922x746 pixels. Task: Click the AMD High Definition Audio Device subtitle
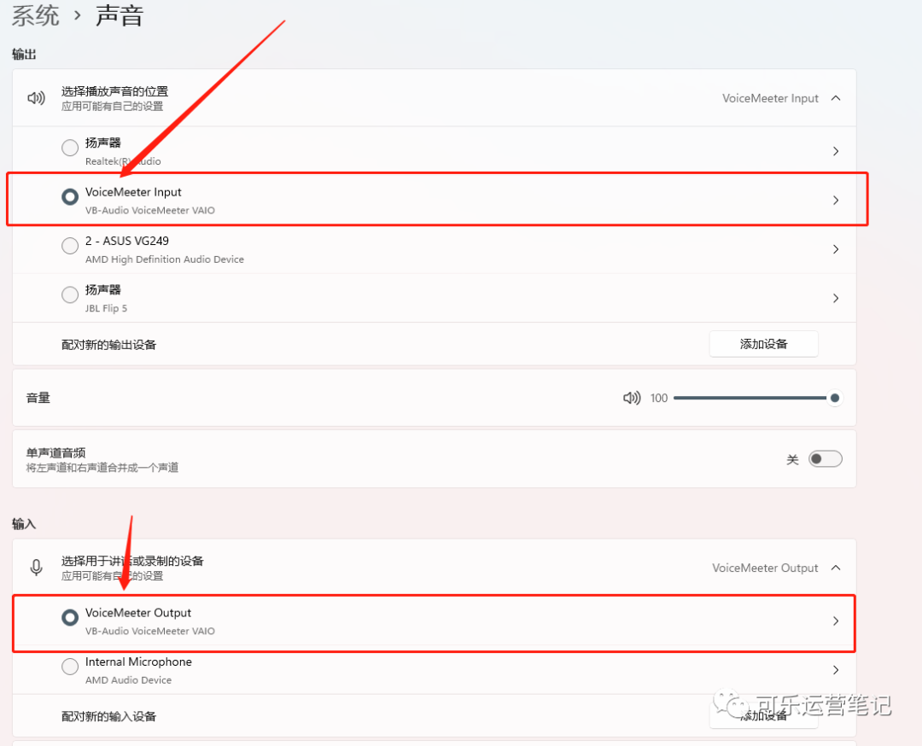point(165,259)
